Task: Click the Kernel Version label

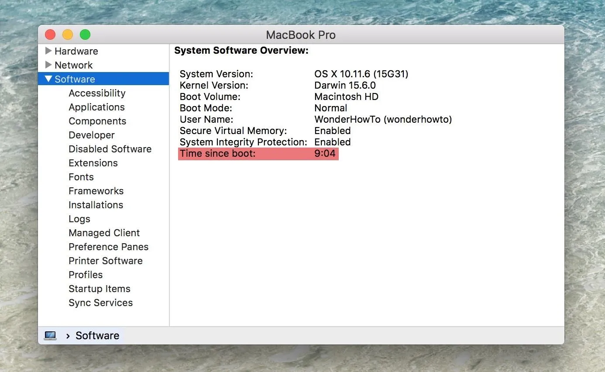Action: (x=214, y=85)
